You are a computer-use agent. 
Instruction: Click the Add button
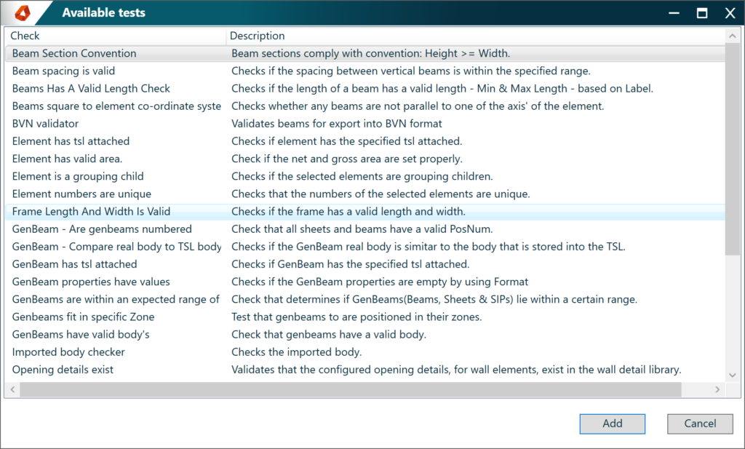click(x=613, y=424)
